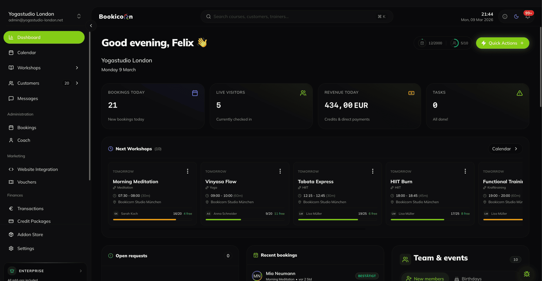Open notifications via the bell icon

point(527,16)
